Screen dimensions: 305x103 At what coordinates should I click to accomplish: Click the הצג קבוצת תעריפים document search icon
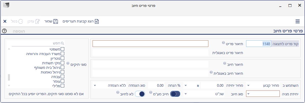pos(97,21)
